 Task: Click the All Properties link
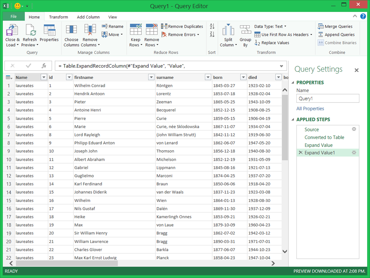coord(310,109)
